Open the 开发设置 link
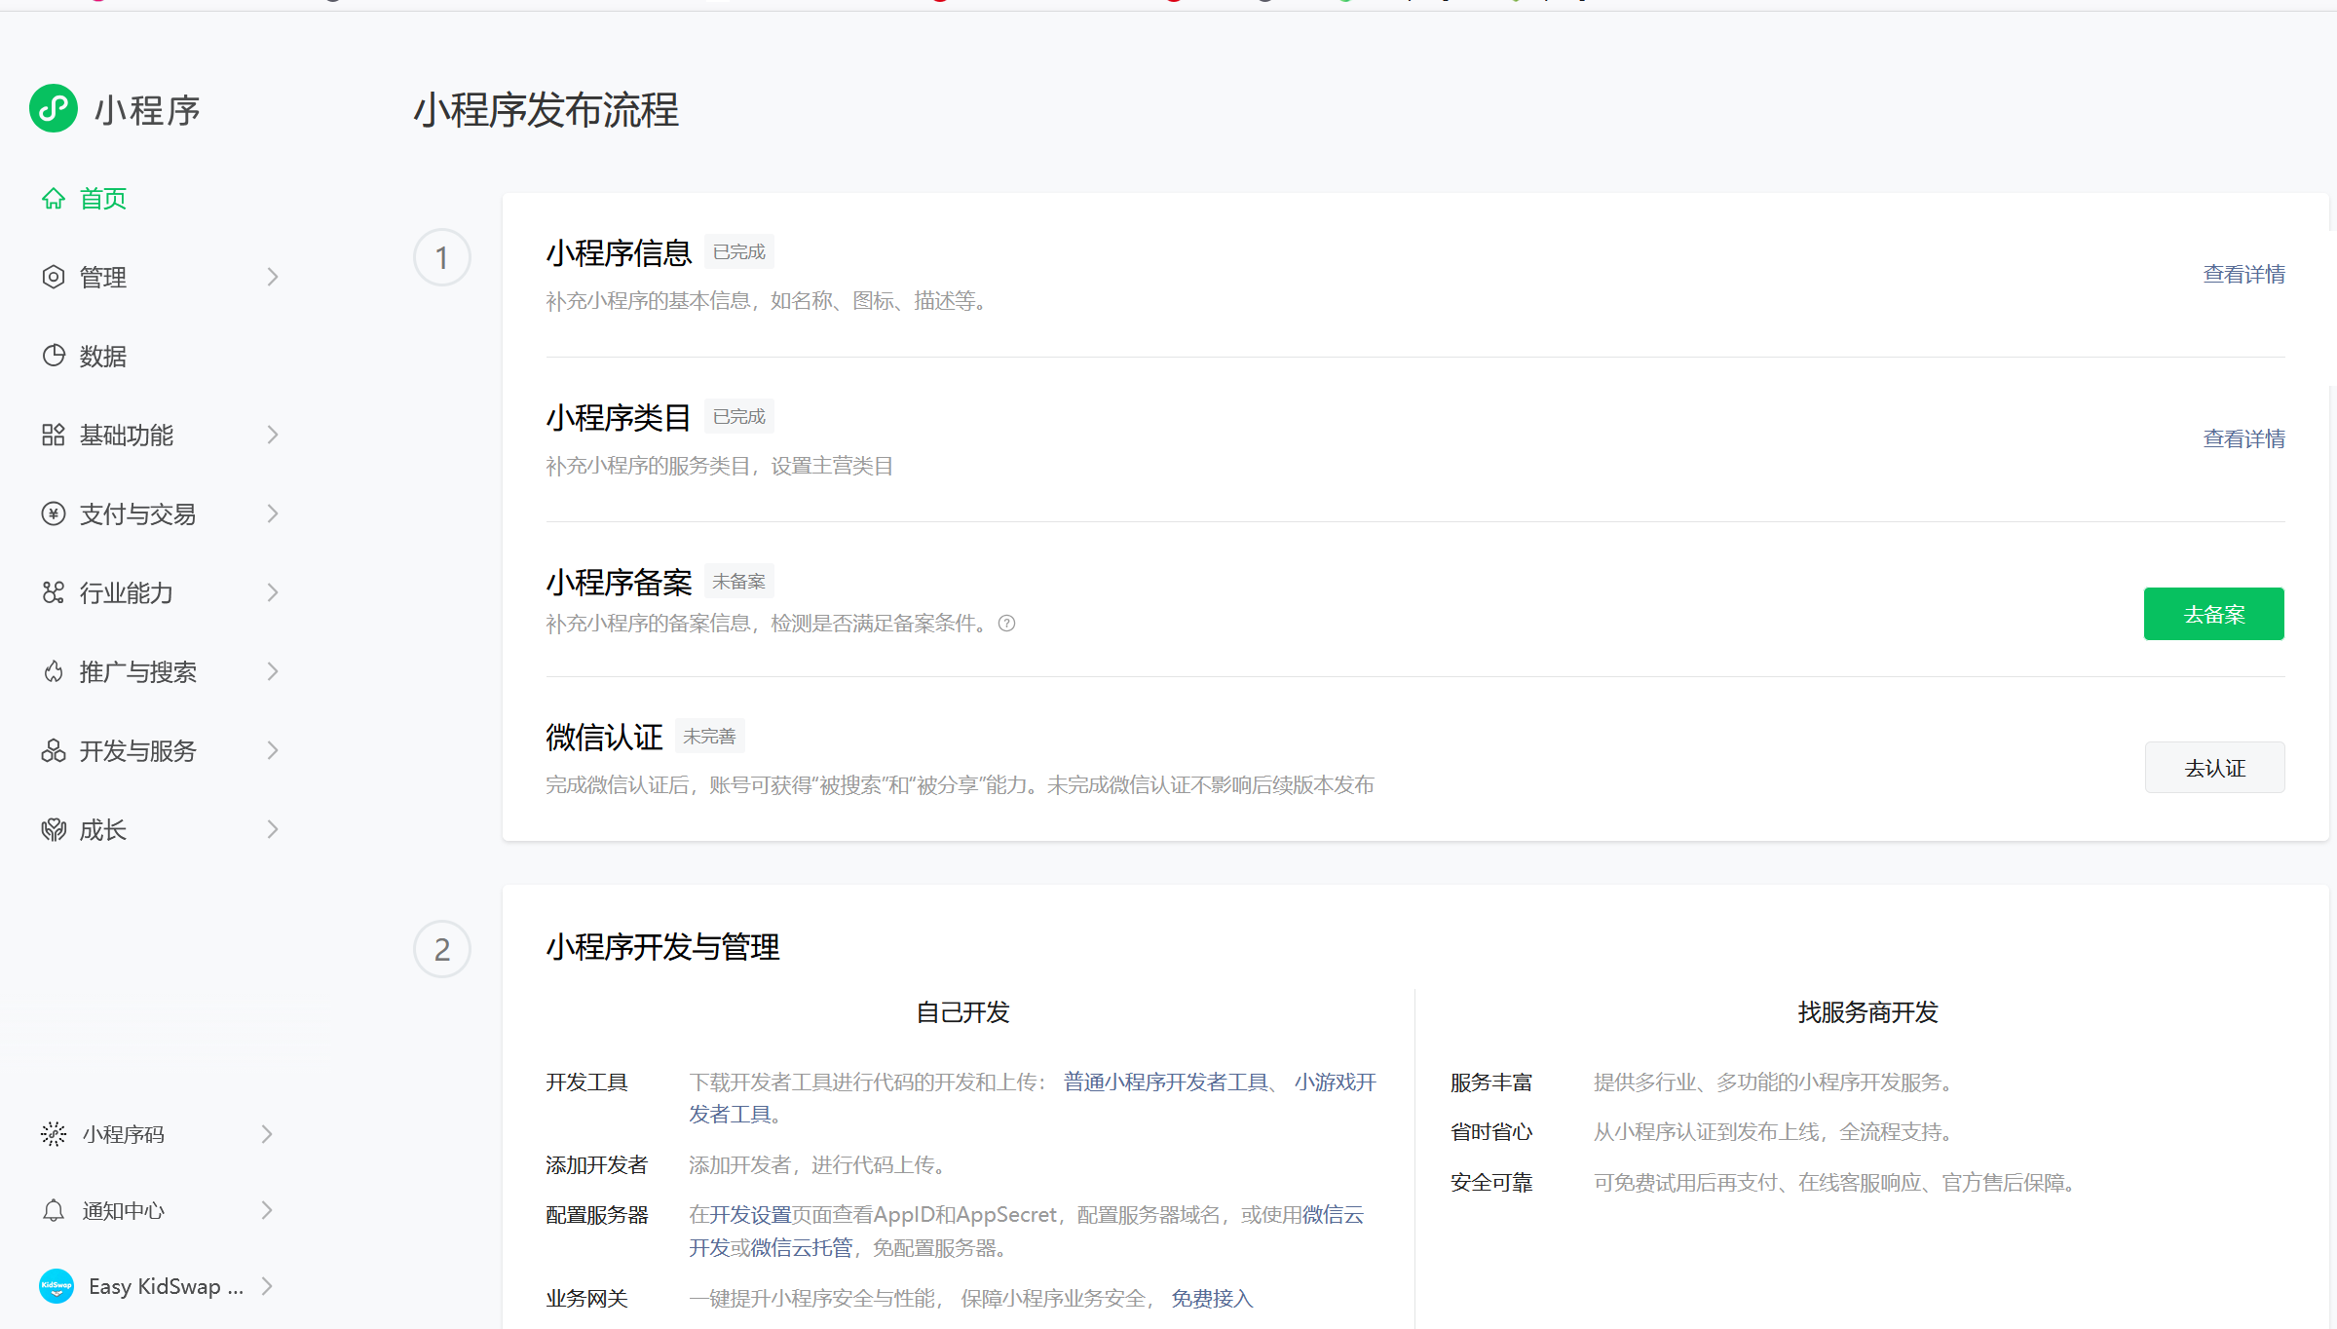The image size is (2337, 1329). click(750, 1215)
